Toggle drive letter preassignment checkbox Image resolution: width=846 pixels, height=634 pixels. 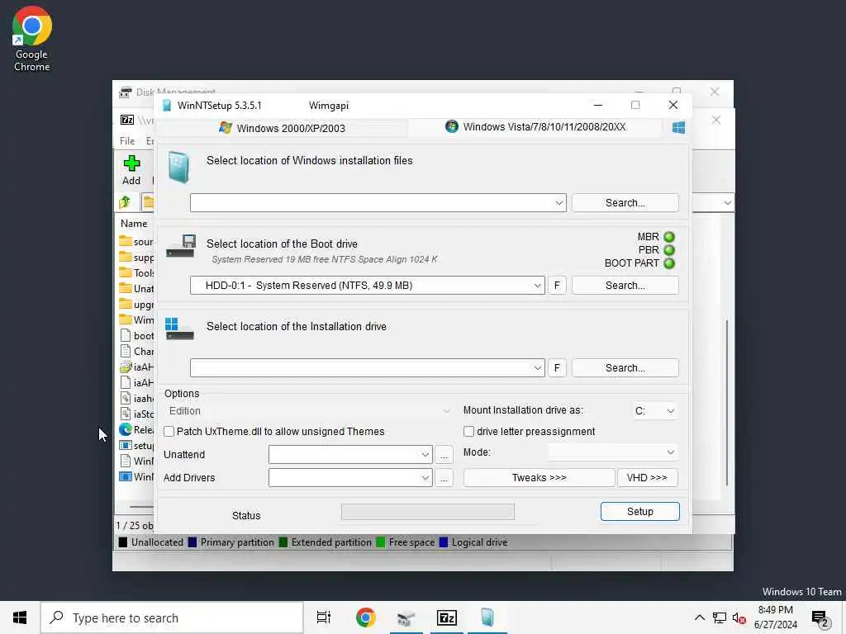pyautogui.click(x=469, y=431)
